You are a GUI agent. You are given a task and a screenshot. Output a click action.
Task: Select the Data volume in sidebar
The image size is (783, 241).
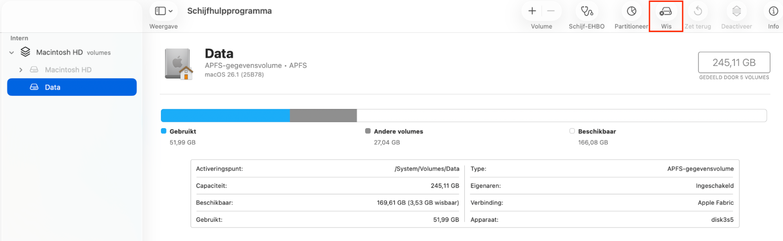pyautogui.click(x=72, y=87)
